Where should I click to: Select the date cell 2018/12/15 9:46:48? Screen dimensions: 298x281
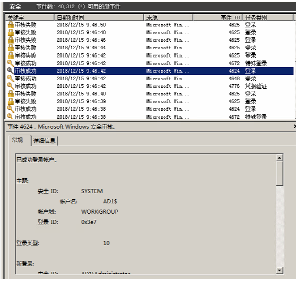[81, 32]
